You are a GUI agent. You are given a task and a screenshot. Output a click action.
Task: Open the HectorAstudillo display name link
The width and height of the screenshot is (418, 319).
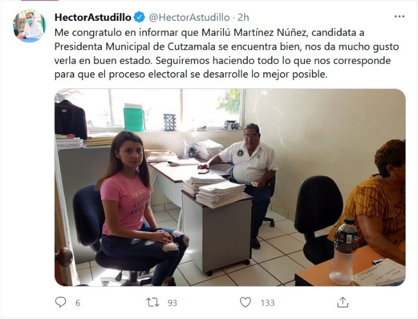(93, 17)
